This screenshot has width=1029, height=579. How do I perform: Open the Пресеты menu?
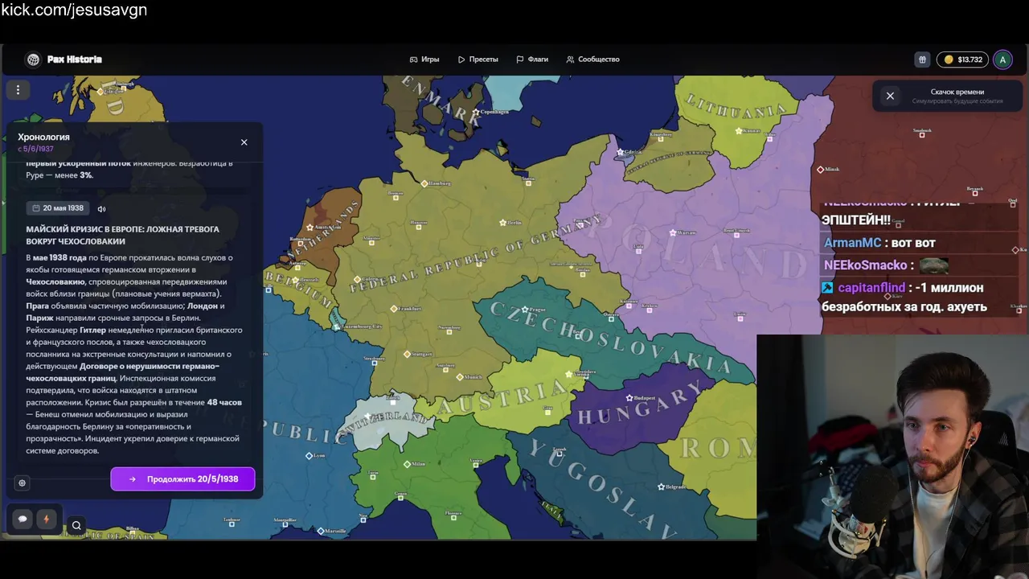pos(478,60)
